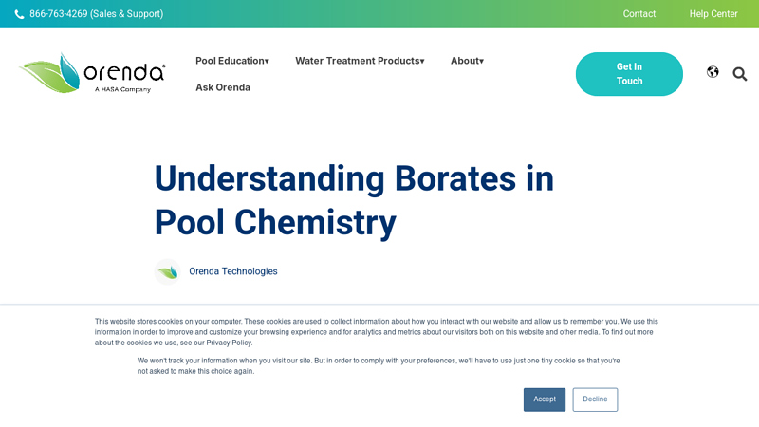Screen dimensions: 759x427
Task: Open the Contact link in the top bar
Action: pos(639,14)
